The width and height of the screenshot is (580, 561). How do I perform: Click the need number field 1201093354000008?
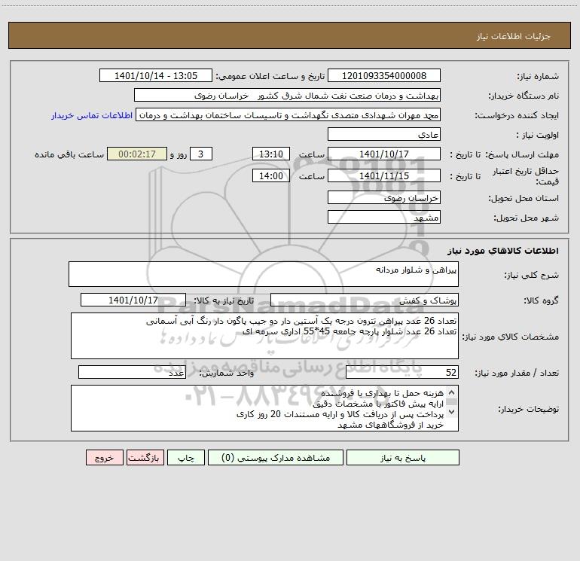point(384,76)
